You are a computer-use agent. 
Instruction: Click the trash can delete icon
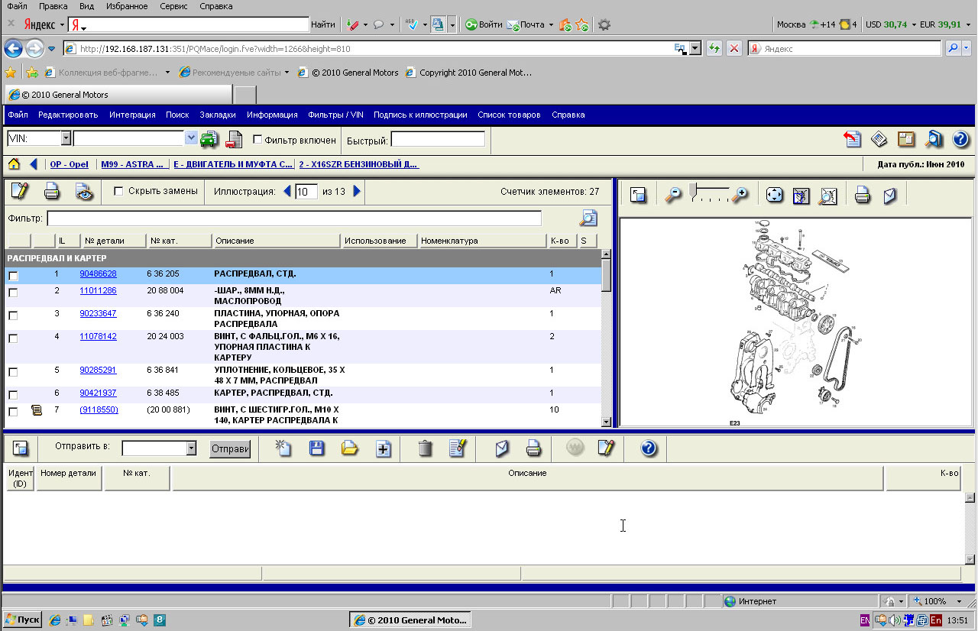(426, 449)
